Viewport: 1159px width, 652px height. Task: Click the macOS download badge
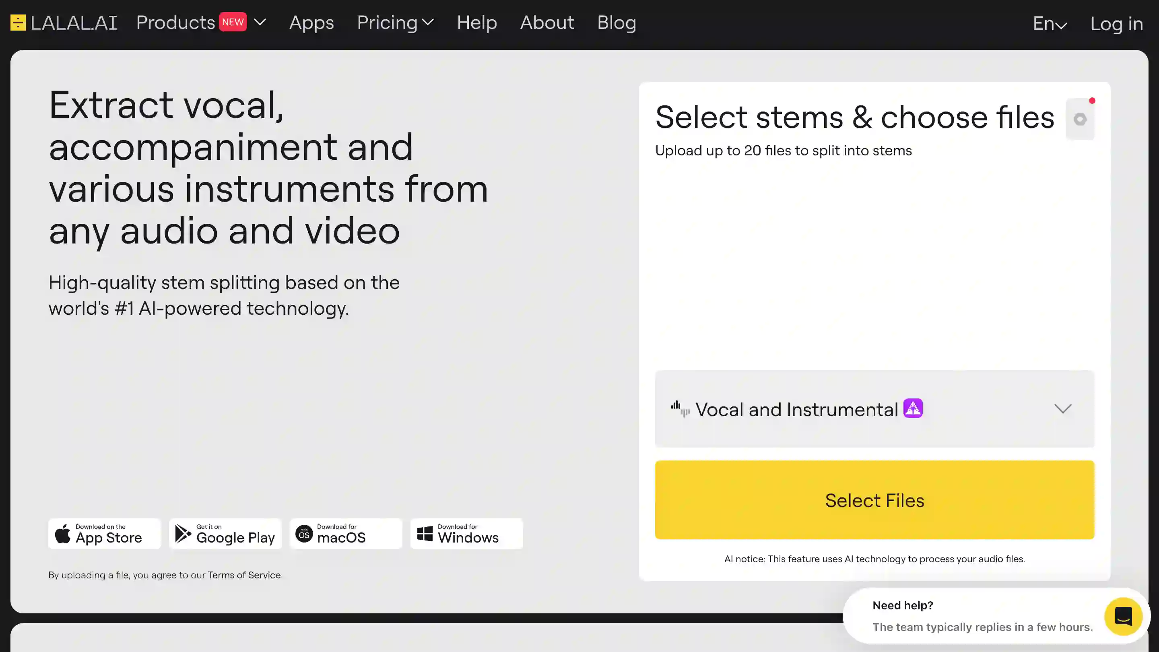pos(346,534)
